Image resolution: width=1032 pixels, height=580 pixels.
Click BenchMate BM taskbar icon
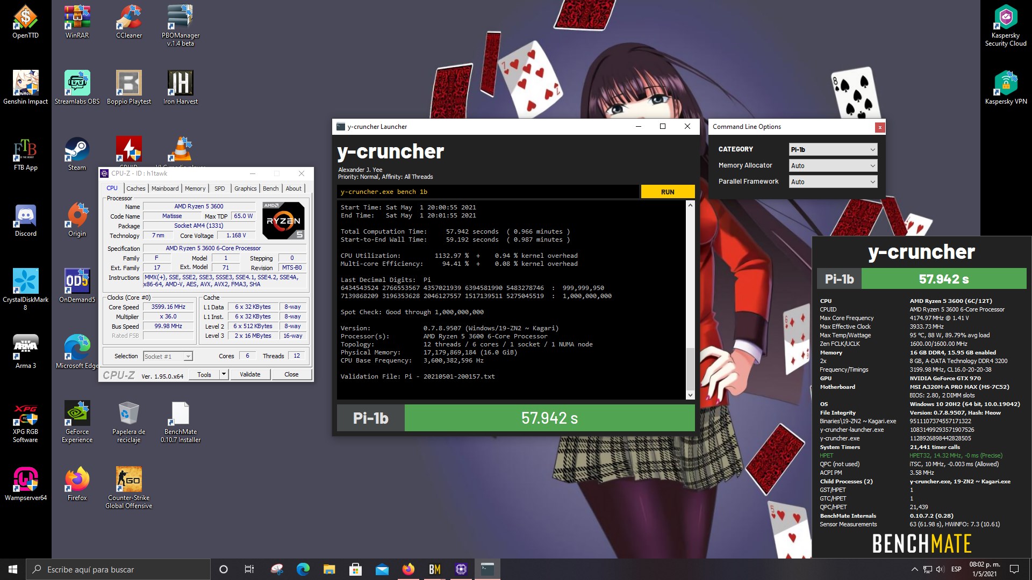pos(434,569)
